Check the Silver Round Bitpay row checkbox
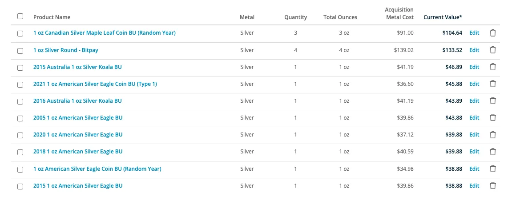The width and height of the screenshot is (524, 197). point(20,51)
